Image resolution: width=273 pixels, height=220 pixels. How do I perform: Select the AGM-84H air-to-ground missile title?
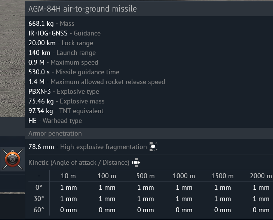(83, 9)
